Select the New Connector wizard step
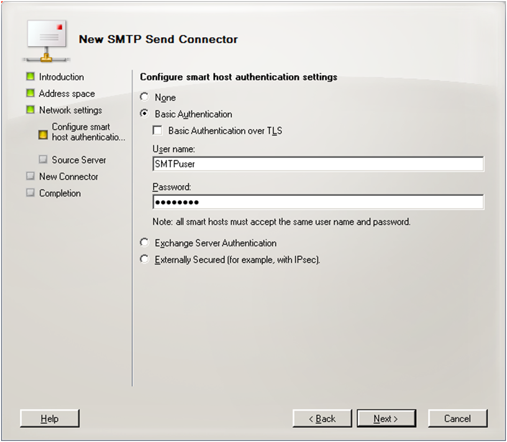 click(x=69, y=176)
